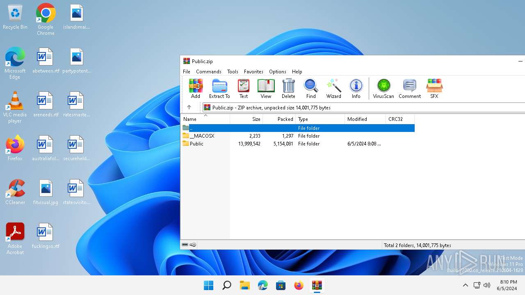Image resolution: width=525 pixels, height=295 pixels.
Task: Sort by CRC32 column header
Action: tap(400, 119)
